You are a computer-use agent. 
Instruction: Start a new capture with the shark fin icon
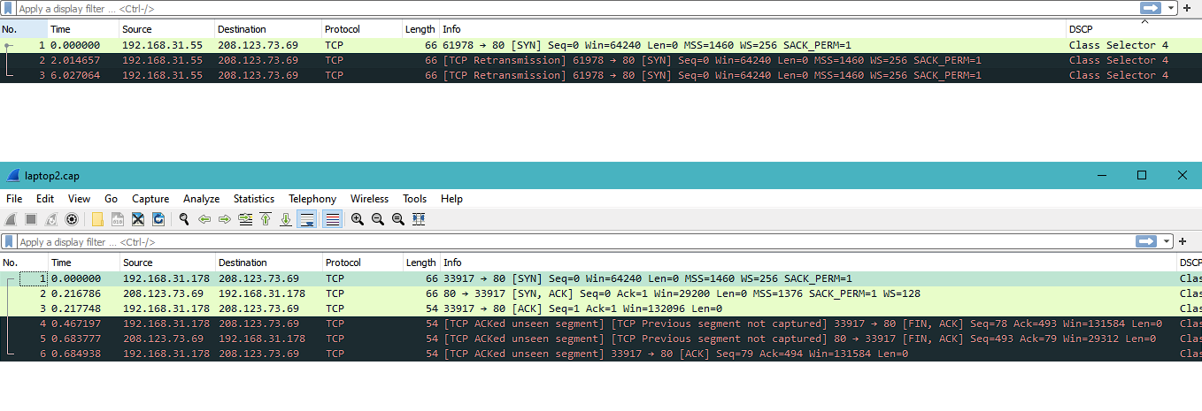pos(11,219)
